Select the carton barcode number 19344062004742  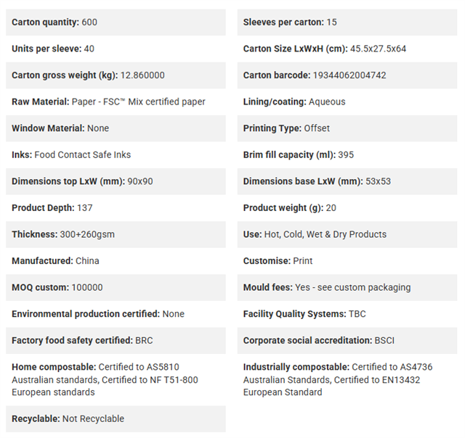tap(349, 75)
